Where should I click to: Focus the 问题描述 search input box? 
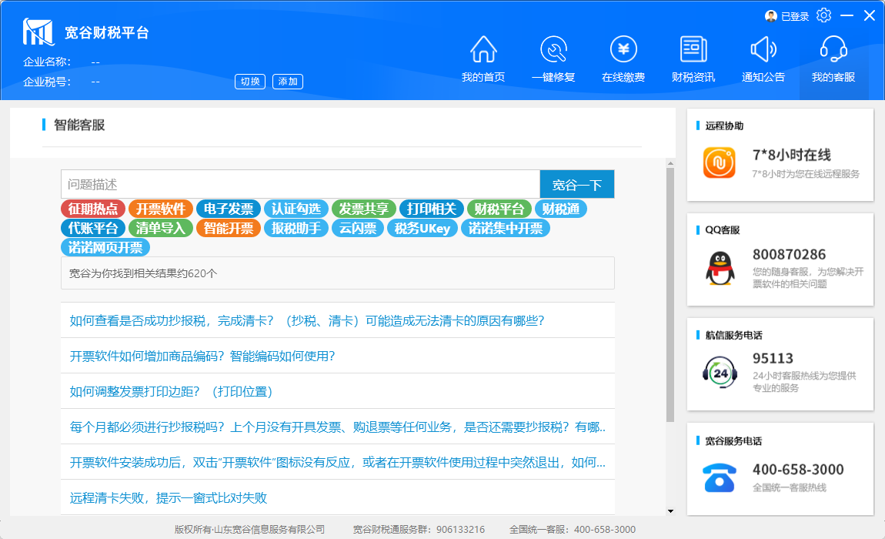pos(300,185)
